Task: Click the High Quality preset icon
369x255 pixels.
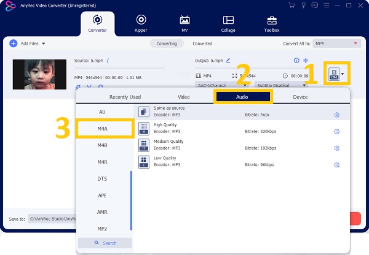Action: pyautogui.click(x=144, y=128)
